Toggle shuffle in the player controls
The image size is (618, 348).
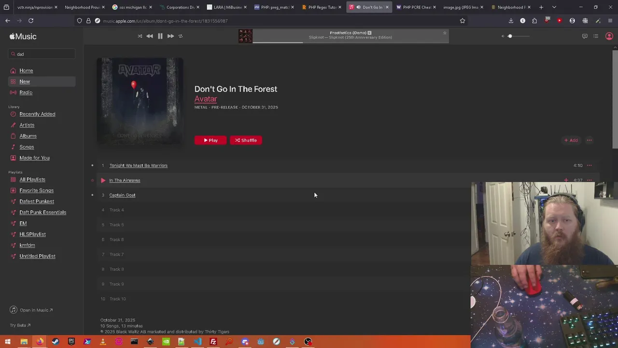tap(140, 36)
